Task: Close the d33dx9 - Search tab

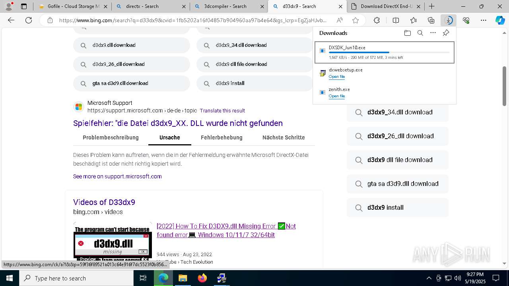Action: 341,6
